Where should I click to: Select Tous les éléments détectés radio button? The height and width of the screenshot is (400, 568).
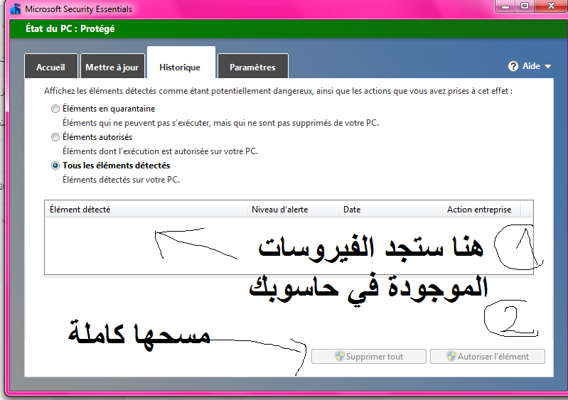(x=55, y=166)
